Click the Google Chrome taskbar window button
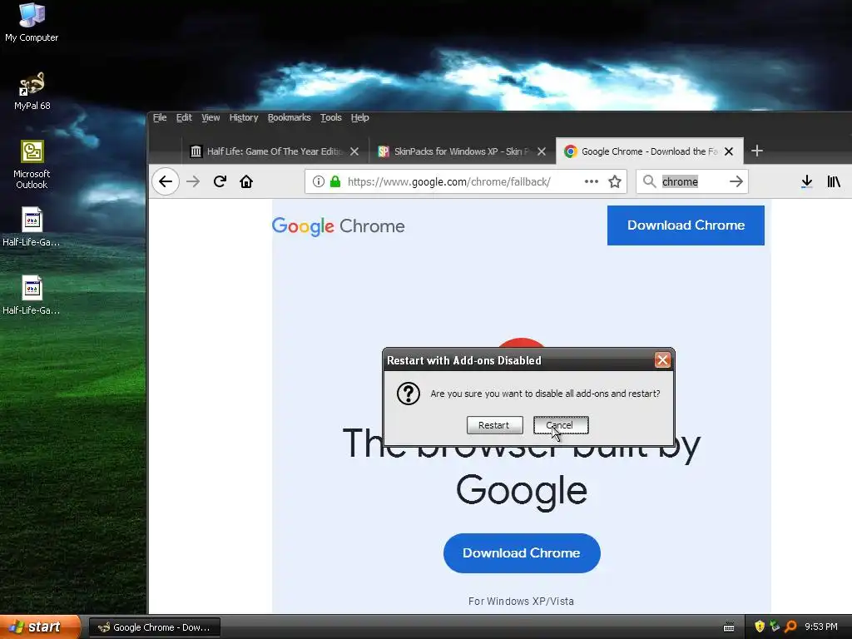The width and height of the screenshot is (852, 639). click(154, 627)
